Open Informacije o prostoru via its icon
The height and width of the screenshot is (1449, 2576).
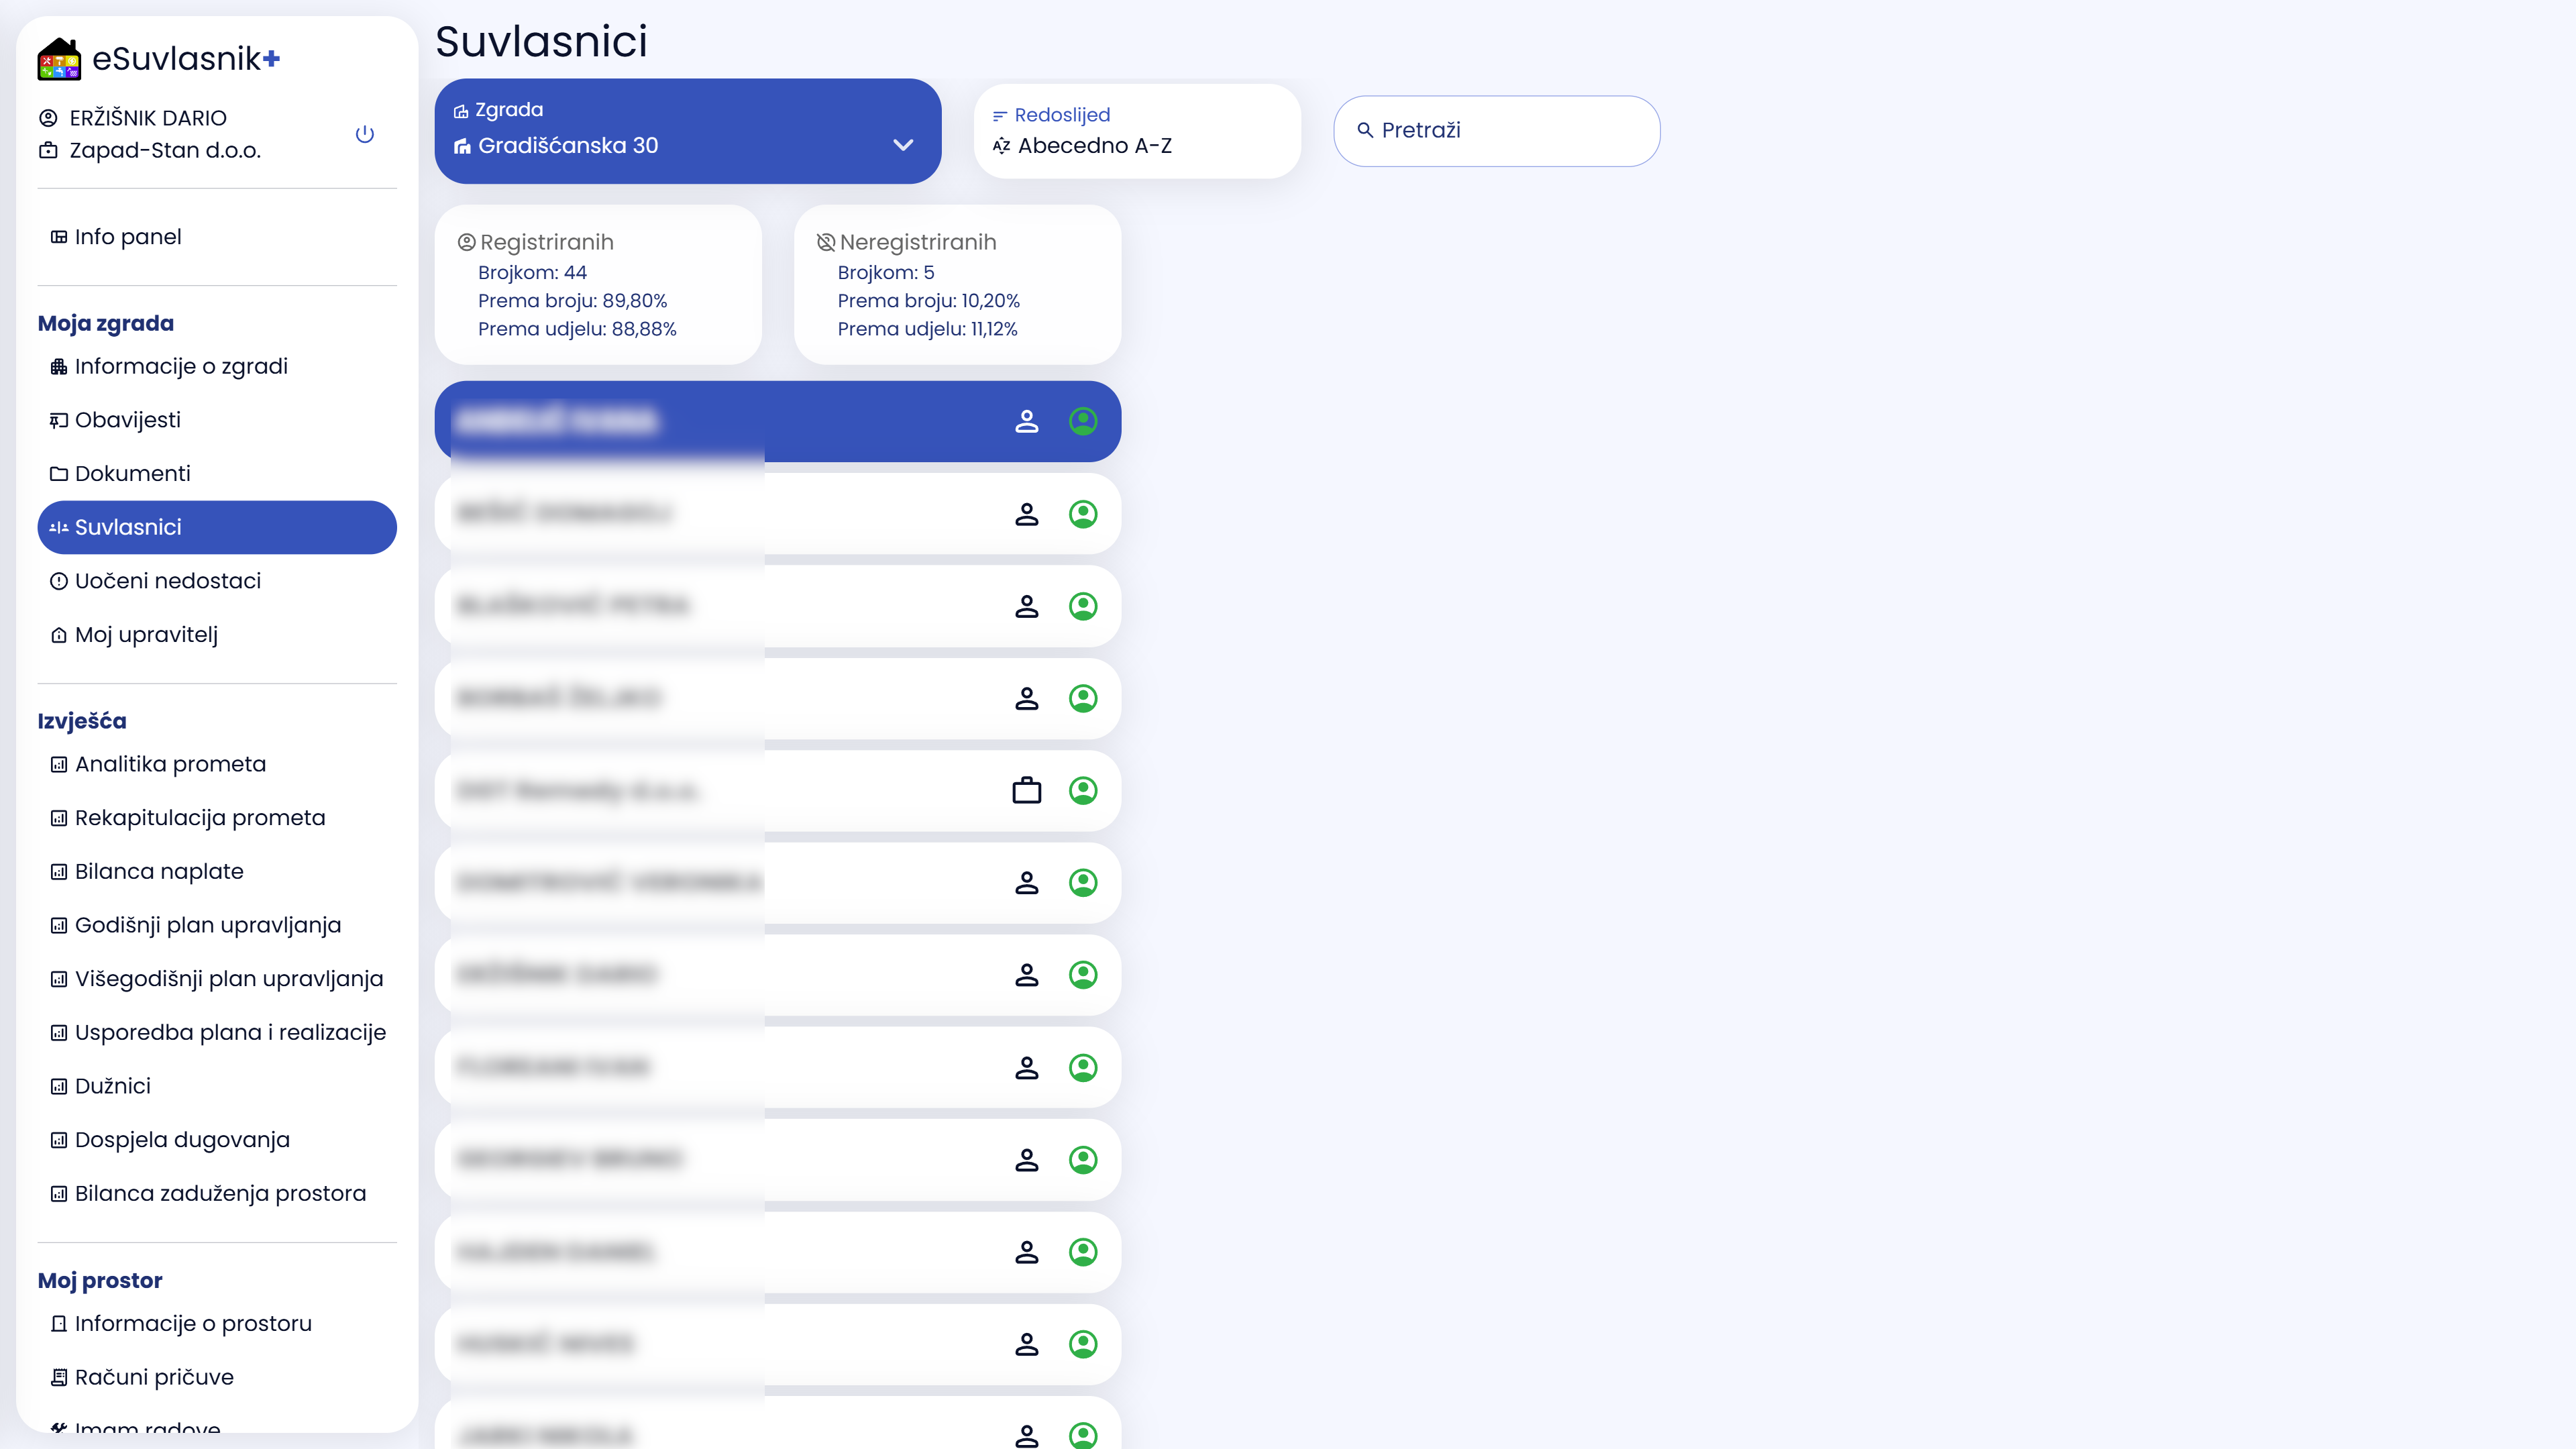59,1324
